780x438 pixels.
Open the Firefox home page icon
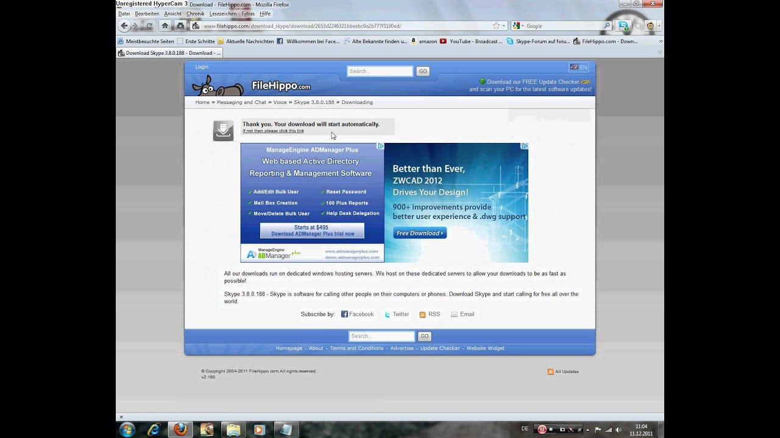click(165, 26)
